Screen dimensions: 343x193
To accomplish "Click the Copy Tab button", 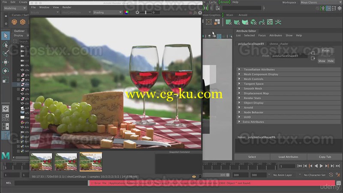I will [325, 157].
